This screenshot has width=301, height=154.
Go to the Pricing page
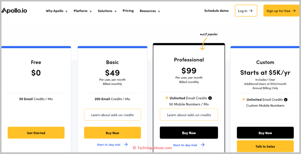pyautogui.click(x=128, y=11)
